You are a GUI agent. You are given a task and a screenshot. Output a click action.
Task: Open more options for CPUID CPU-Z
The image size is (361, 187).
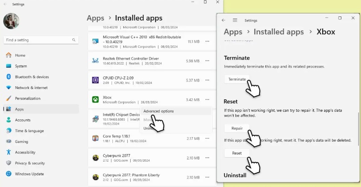pyautogui.click(x=207, y=81)
